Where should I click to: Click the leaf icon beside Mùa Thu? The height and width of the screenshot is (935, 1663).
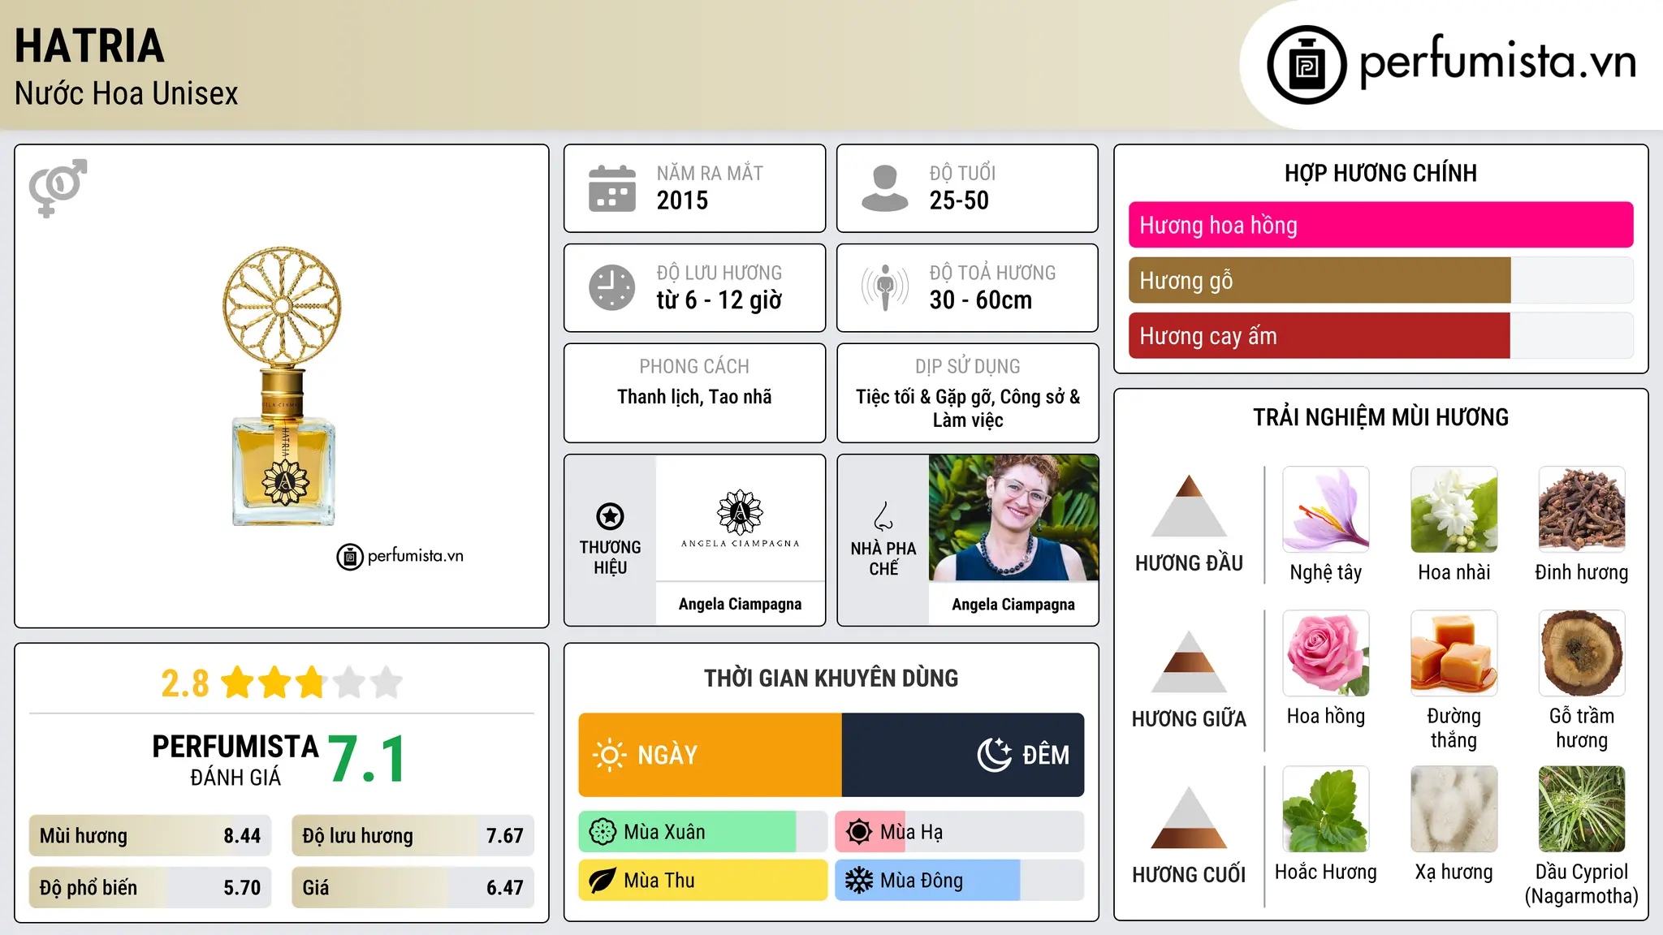point(603,881)
